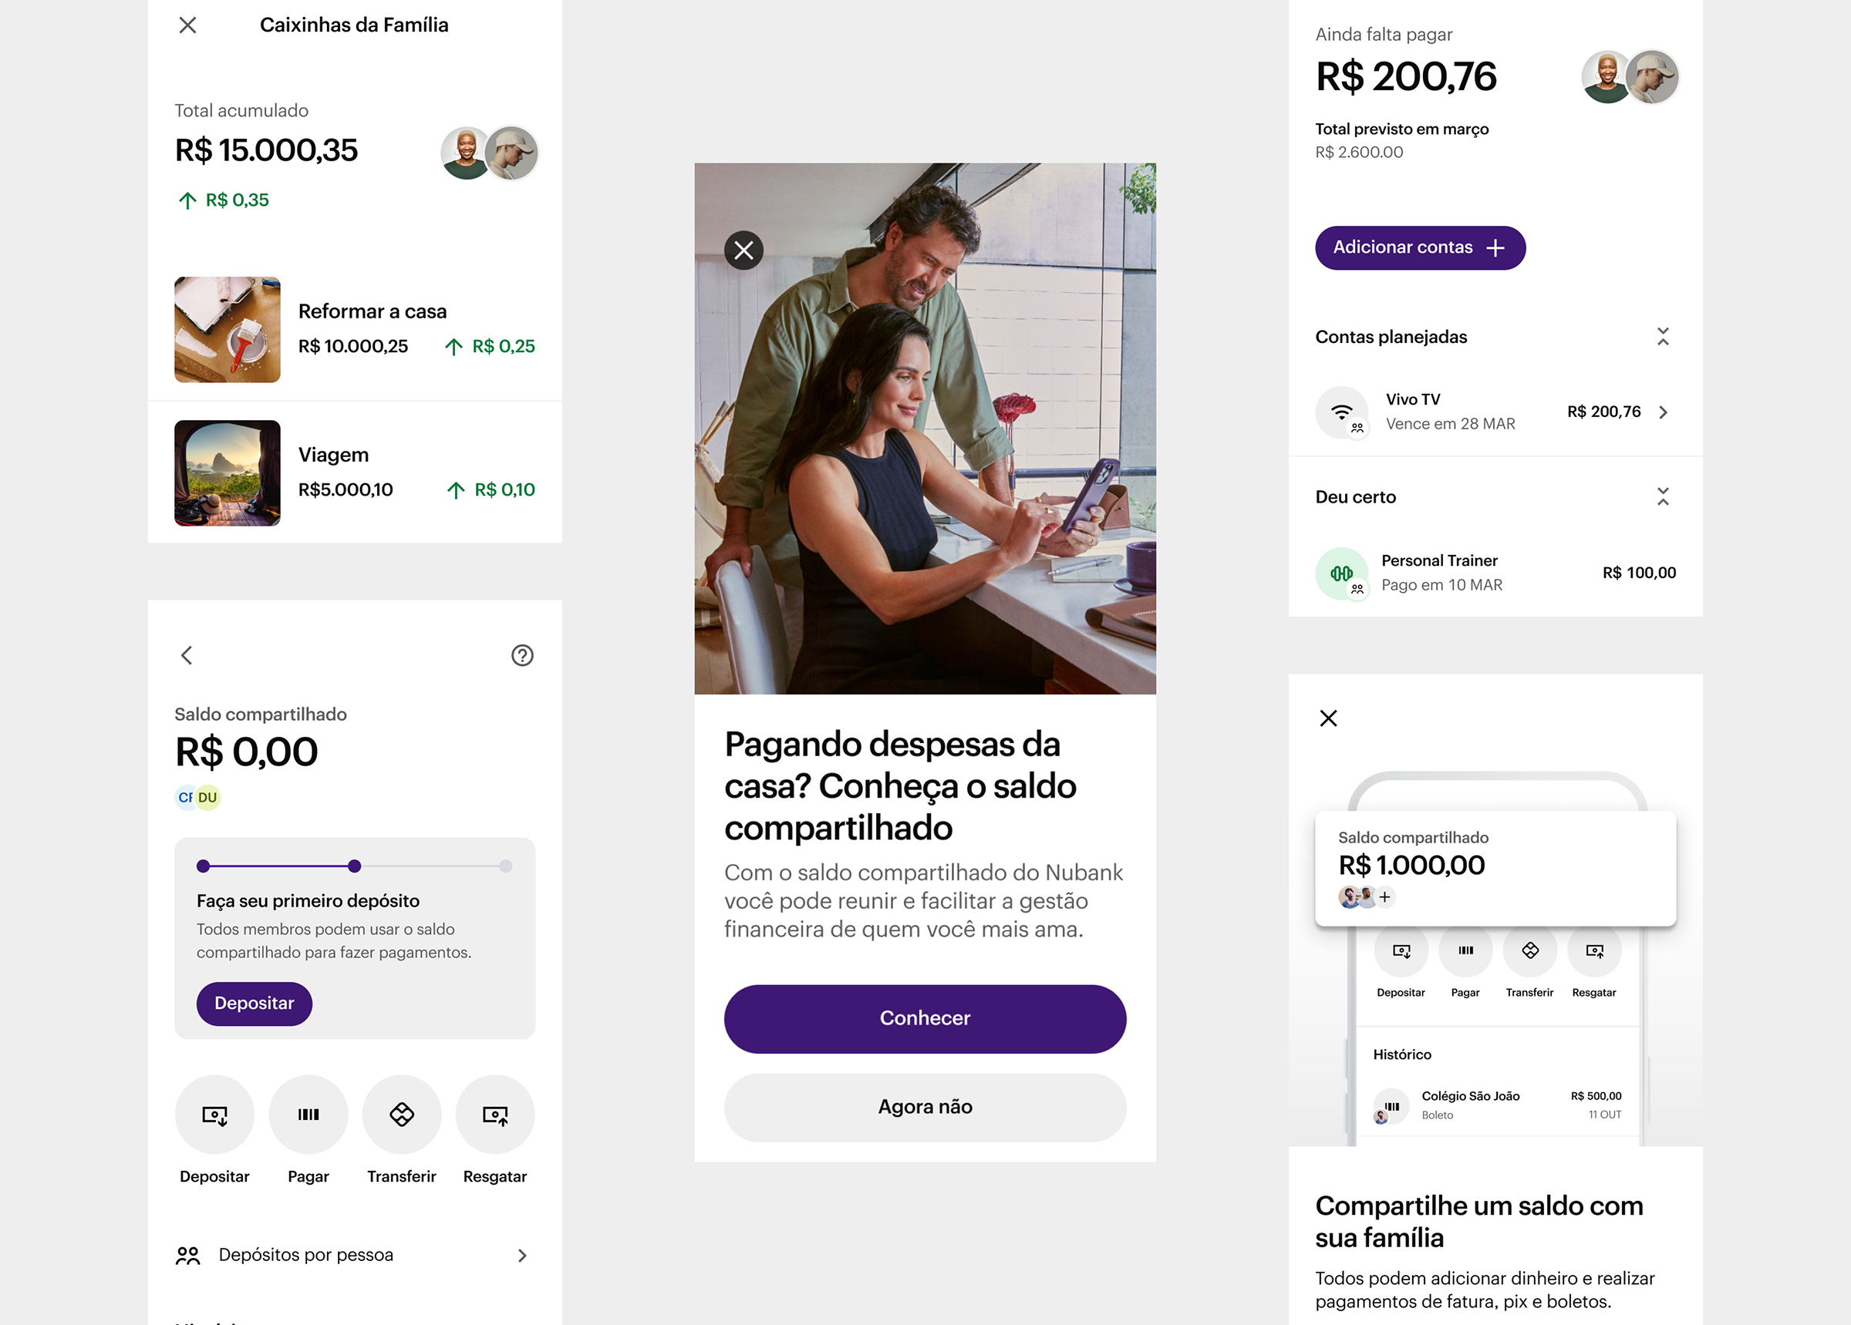Click the Transferir pix icon
This screenshot has width=1851, height=1325.
pyautogui.click(x=402, y=1115)
